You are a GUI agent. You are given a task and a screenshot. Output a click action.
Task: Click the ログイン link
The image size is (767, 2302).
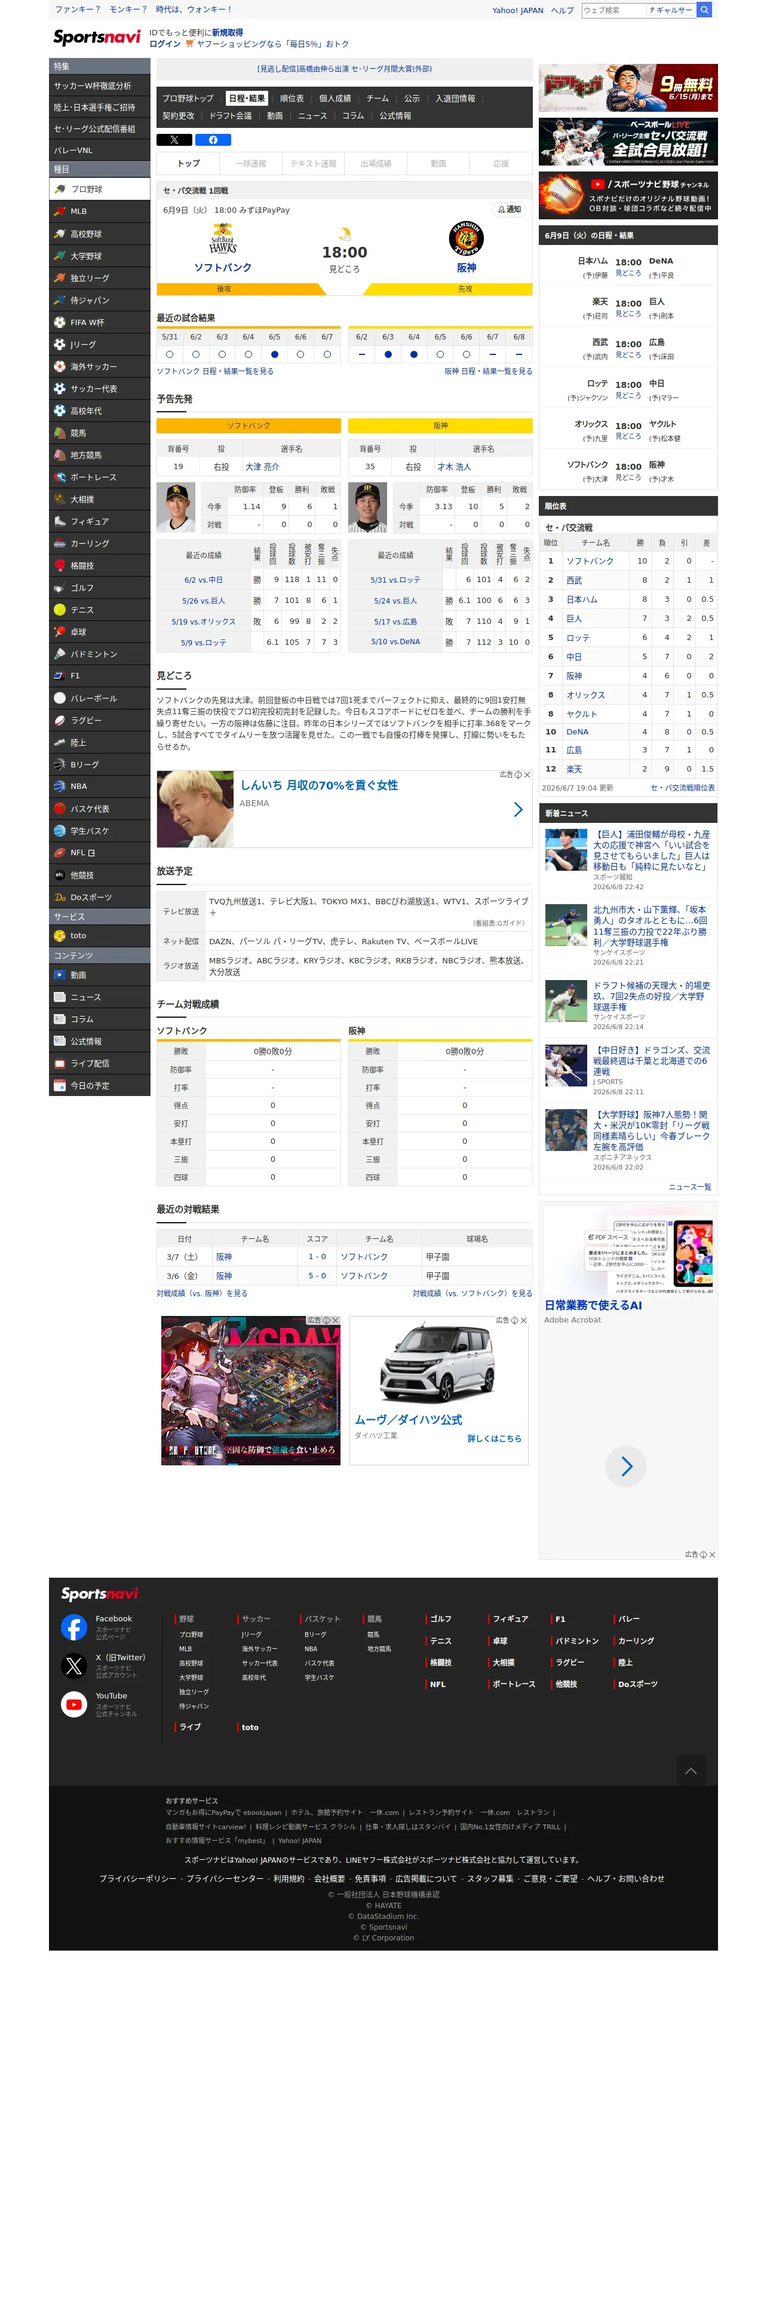tap(164, 44)
